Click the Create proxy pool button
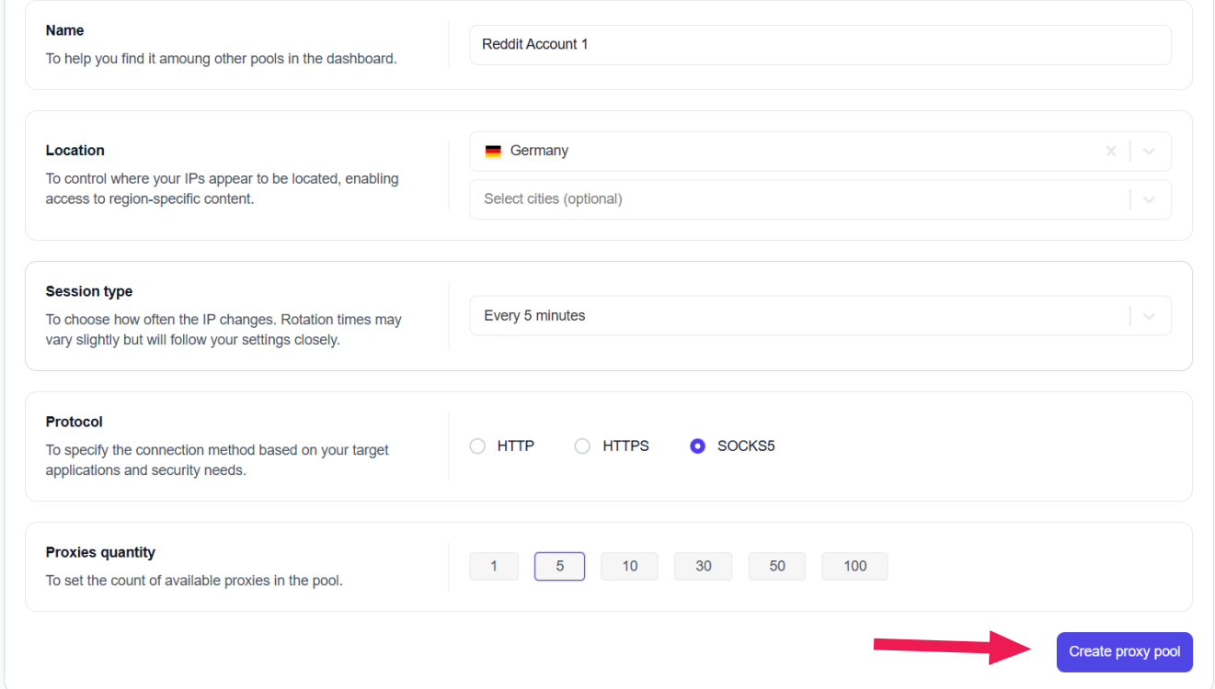 1124,652
